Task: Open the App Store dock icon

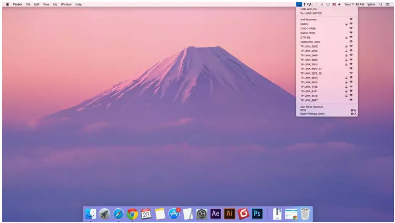Action: pyautogui.click(x=174, y=214)
